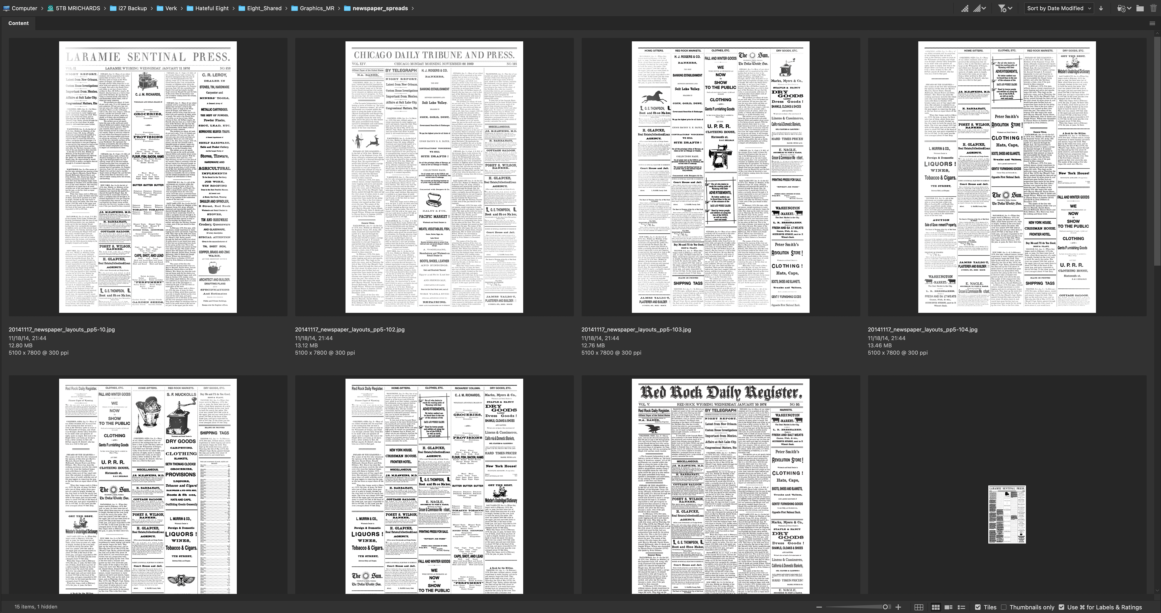Click filename 20141117_newspaper_layouts_pp5-103.jpg
Image resolution: width=1161 pixels, height=613 pixels.
tap(636, 329)
